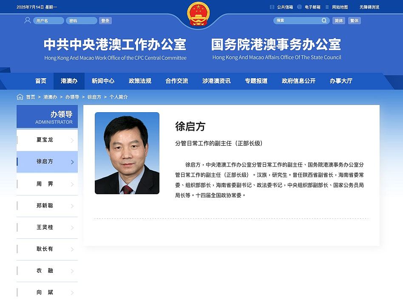The width and height of the screenshot is (403, 300).
Task: Open the 港澳办 navigation tab
Action: [69, 81]
